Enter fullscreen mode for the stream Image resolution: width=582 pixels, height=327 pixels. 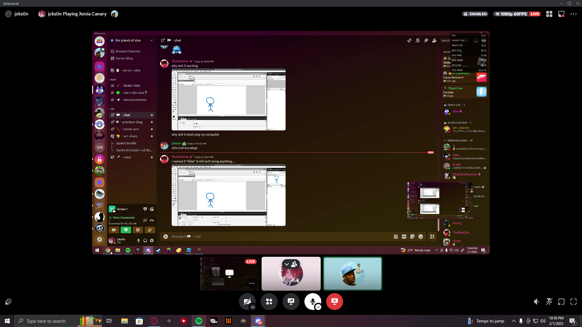click(574, 302)
